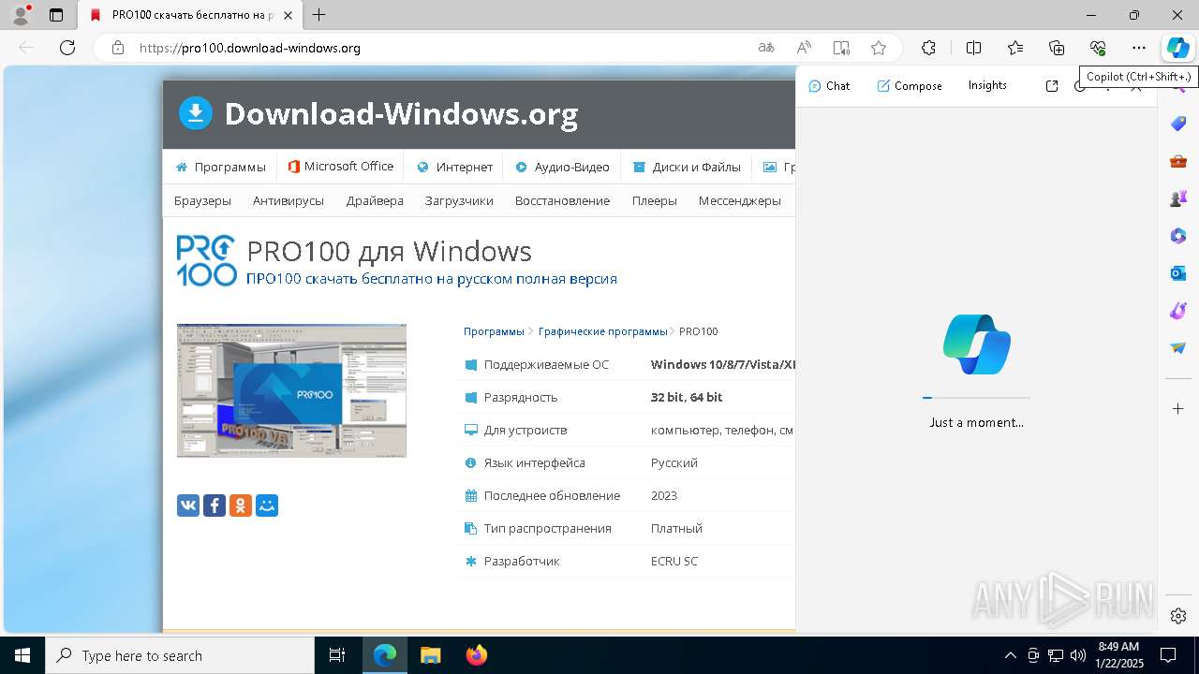Click the Download-Windows.org site title
The height and width of the screenshot is (674, 1199).
[401, 113]
